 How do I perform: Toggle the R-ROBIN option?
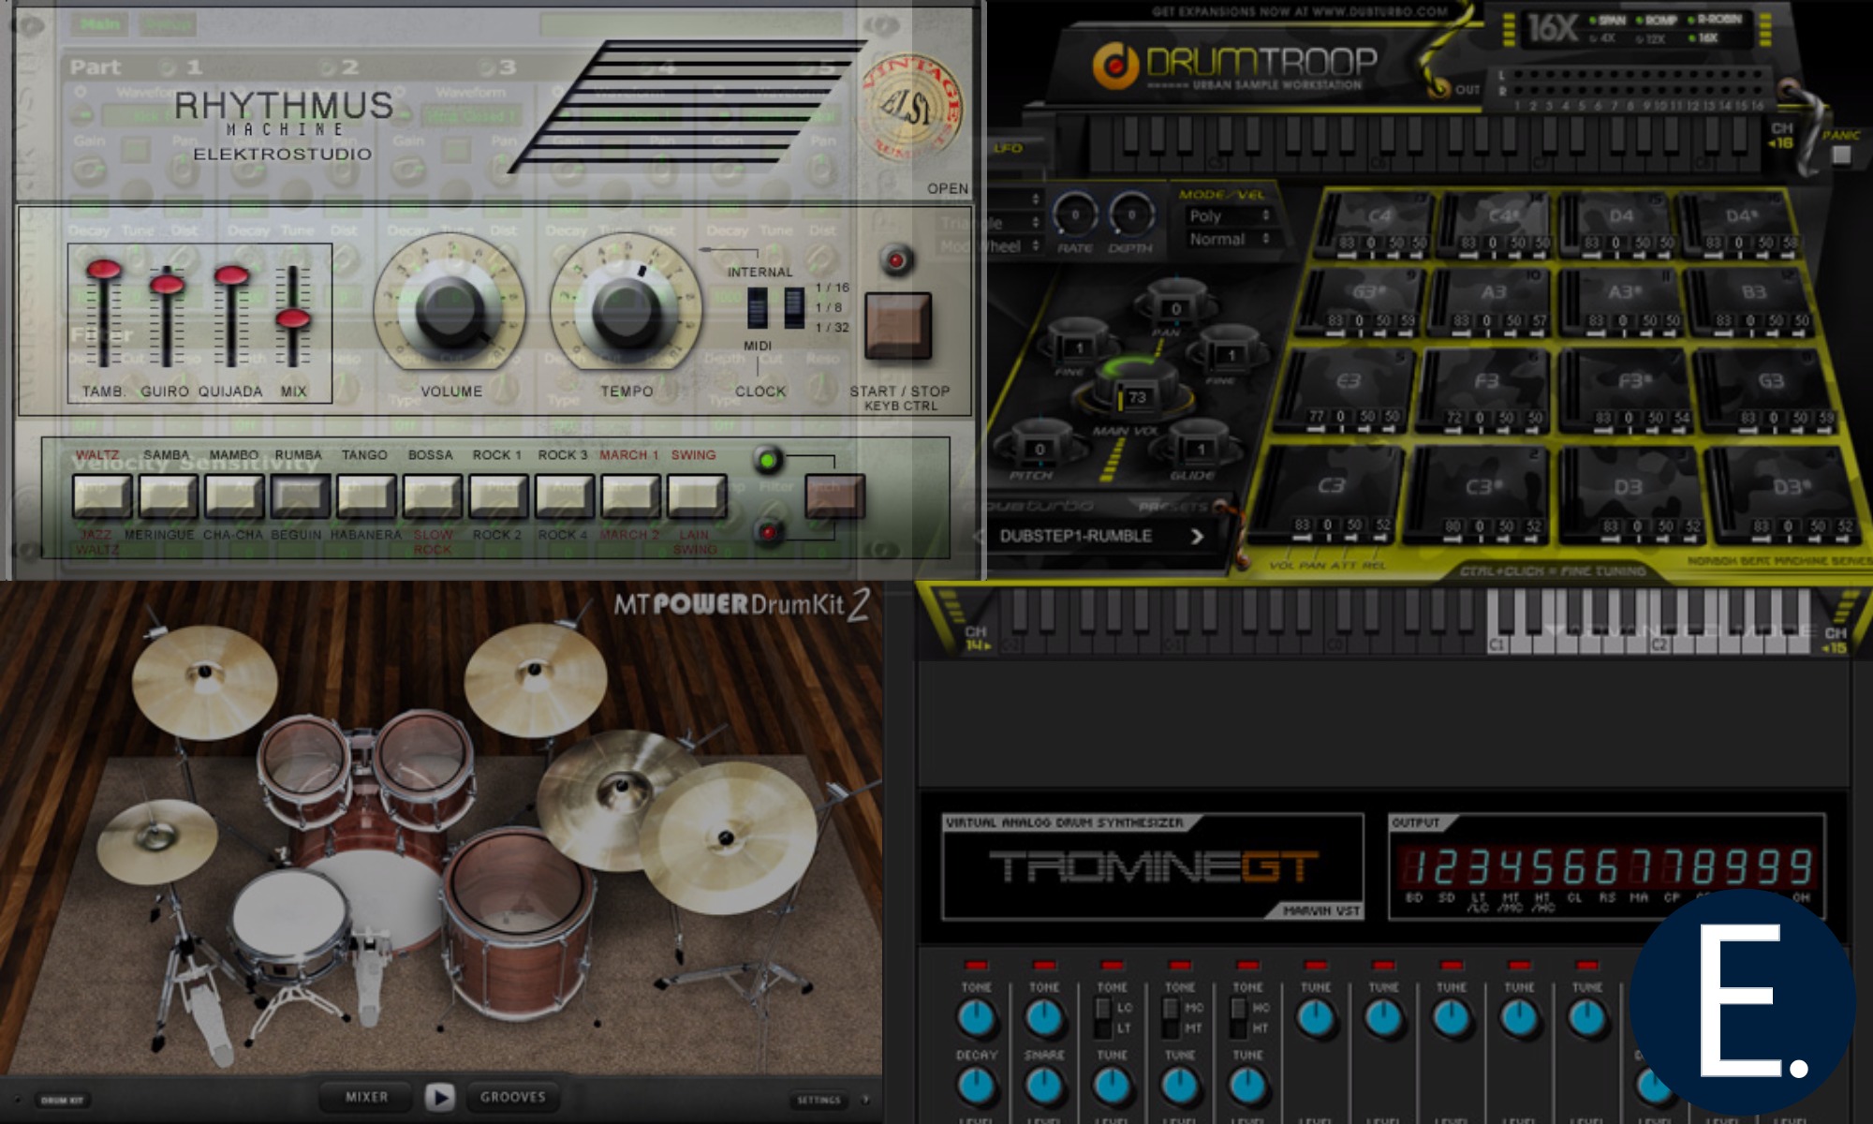pos(1715,20)
